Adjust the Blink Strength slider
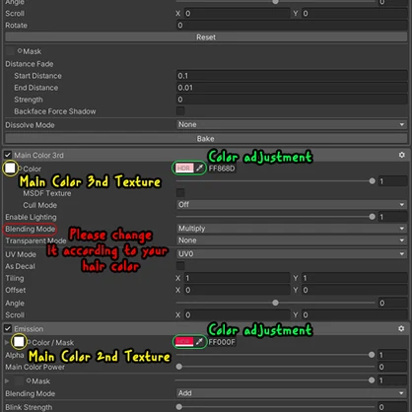 275,407
